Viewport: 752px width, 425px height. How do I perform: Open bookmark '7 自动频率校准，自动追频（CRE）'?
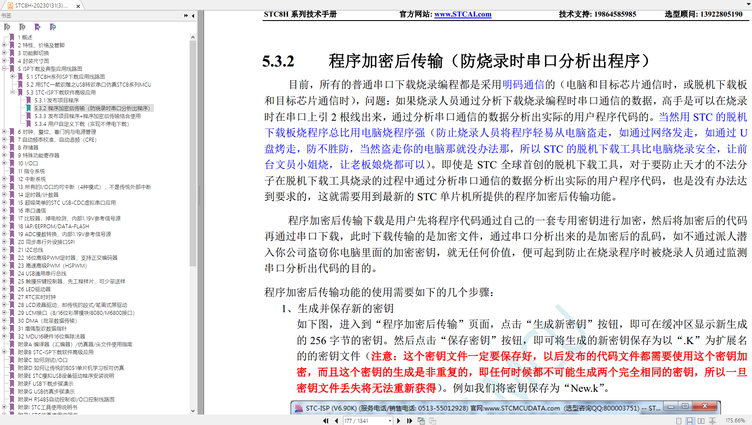coord(57,139)
